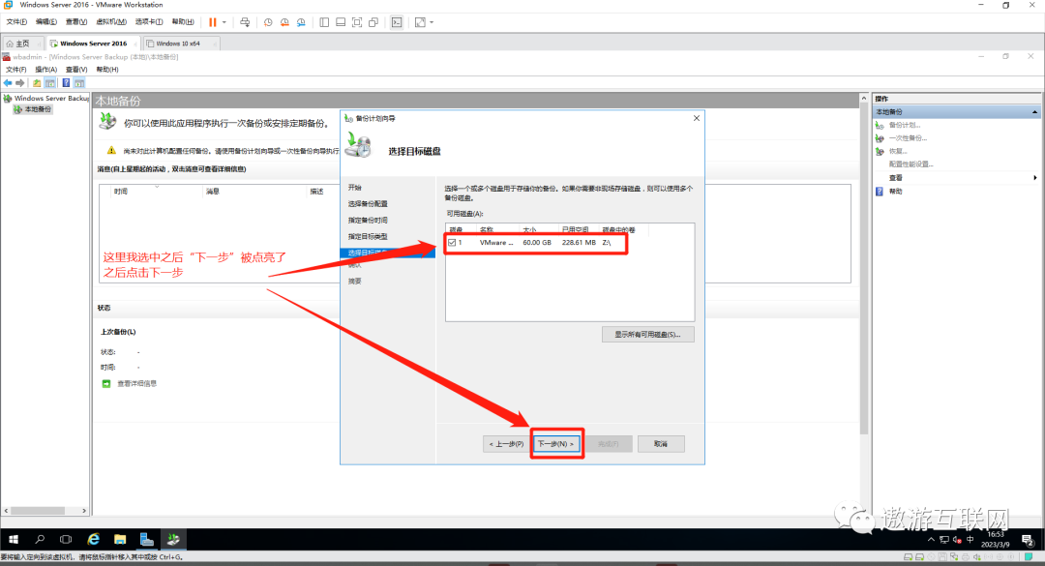Click 60.00 GB size cell in the disk list

point(537,243)
